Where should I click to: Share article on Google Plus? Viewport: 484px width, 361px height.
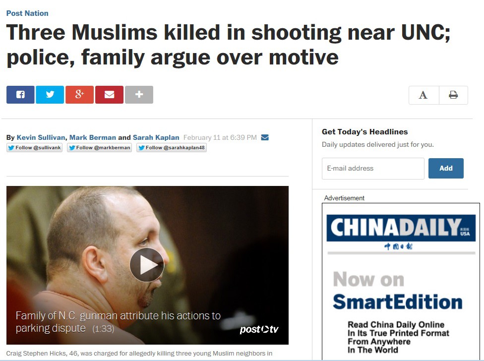80,95
